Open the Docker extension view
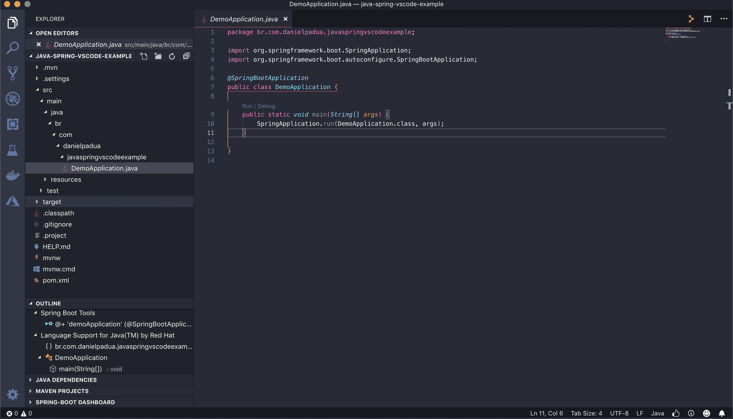This screenshot has width=733, height=419. (x=13, y=175)
